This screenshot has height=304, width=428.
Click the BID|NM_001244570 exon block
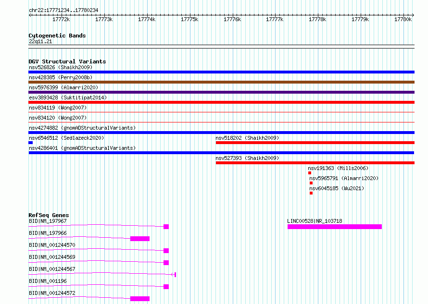pyautogui.click(x=166, y=251)
